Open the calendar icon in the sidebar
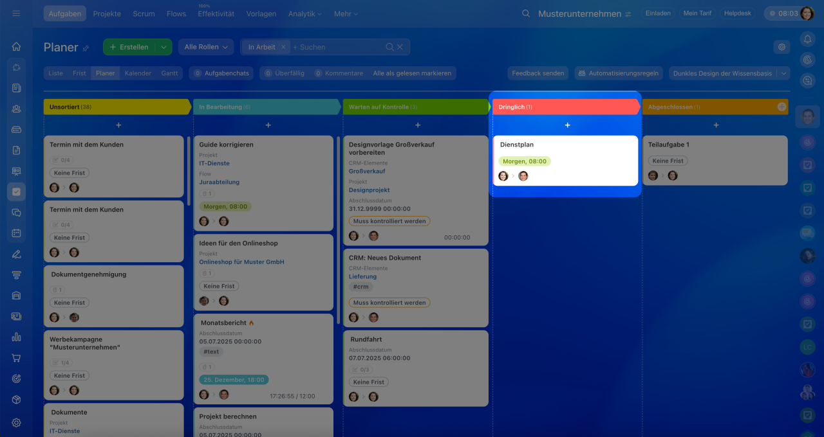 16,233
